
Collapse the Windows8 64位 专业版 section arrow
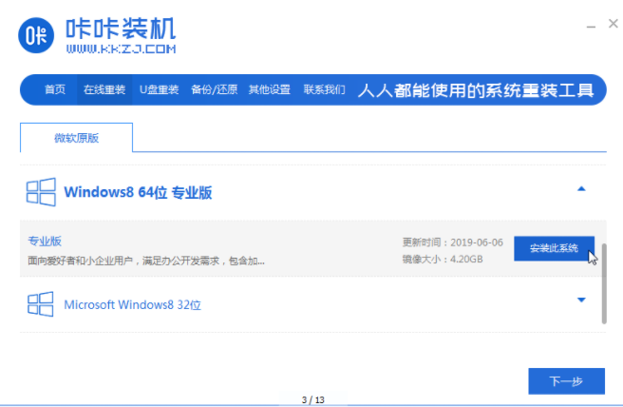point(581,189)
